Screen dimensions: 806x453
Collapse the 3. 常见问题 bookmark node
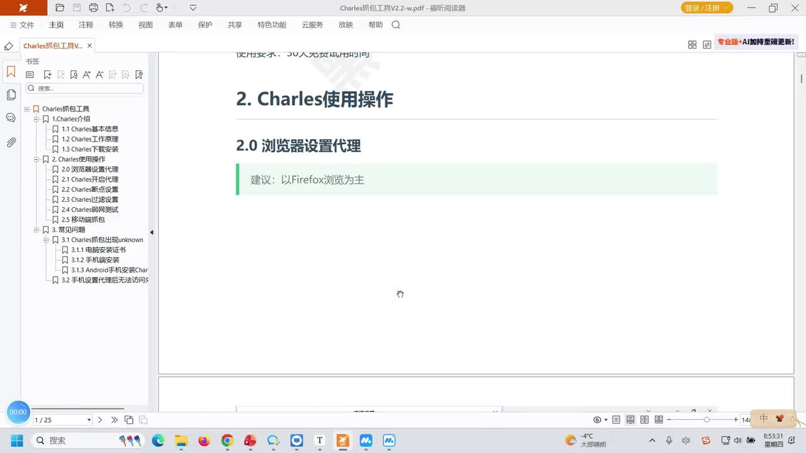[x=37, y=230]
